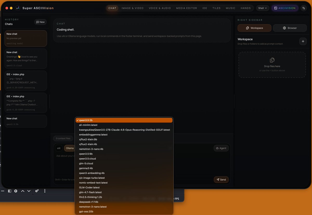Choose x/z-image-turbo:latest model
This screenshot has height=215, width=312.
click(x=124, y=178)
